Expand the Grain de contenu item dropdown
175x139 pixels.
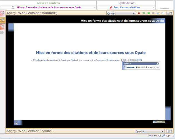[95, 7]
